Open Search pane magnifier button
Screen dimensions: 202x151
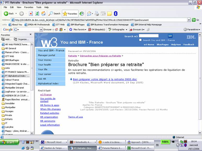(54, 14)
